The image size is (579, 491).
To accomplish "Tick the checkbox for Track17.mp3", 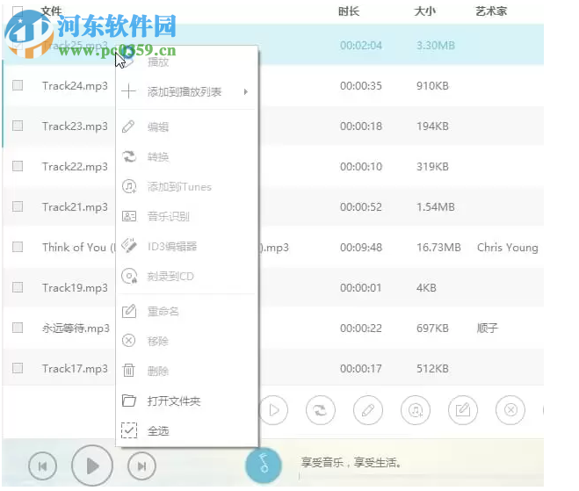I will coord(18,368).
